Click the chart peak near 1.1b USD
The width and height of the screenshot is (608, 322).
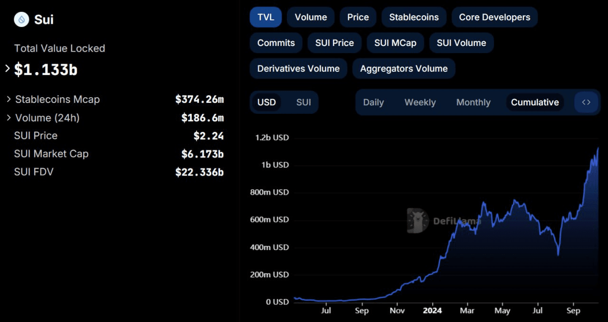[x=598, y=148]
